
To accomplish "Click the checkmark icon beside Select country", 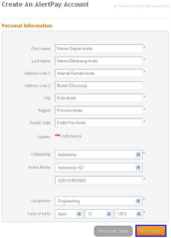I will 115,6.
